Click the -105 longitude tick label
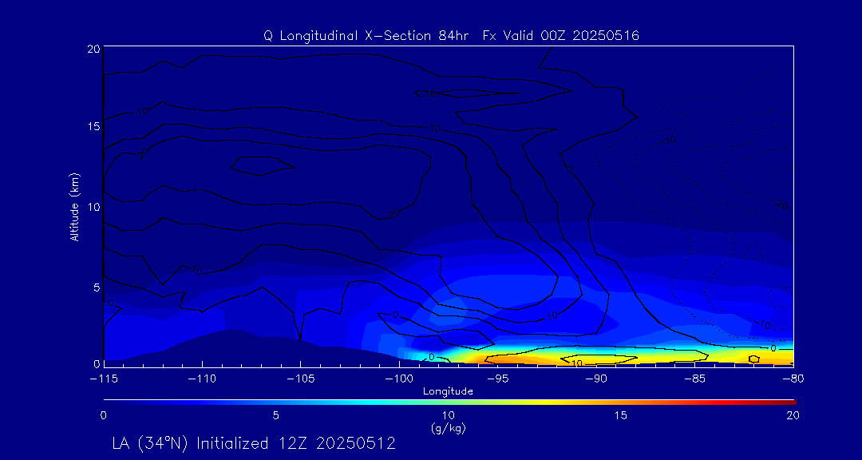862x460 pixels. point(300,379)
